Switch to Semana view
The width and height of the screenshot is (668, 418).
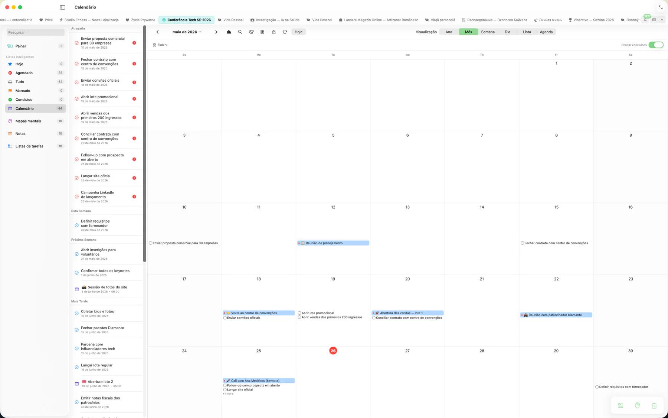point(488,32)
